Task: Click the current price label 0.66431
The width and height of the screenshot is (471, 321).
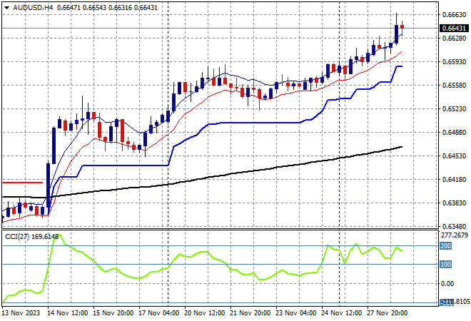Action: [454, 29]
